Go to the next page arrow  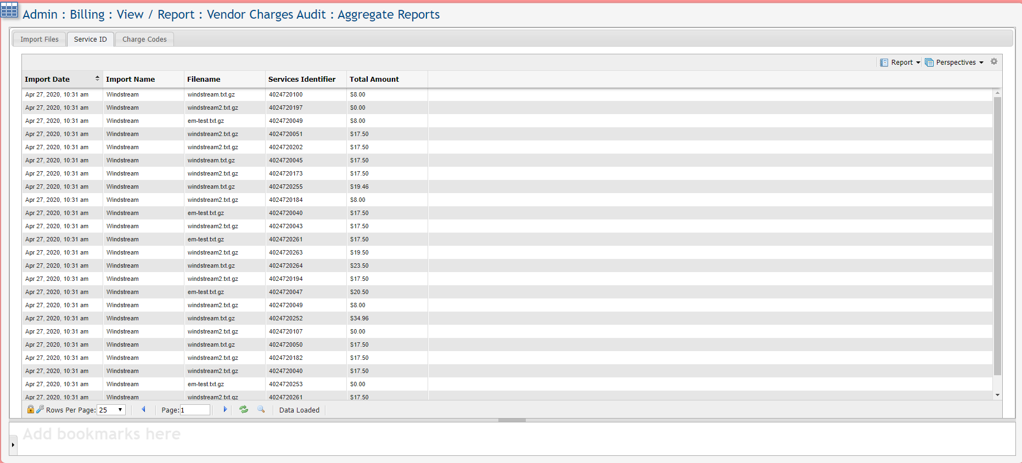(225, 409)
